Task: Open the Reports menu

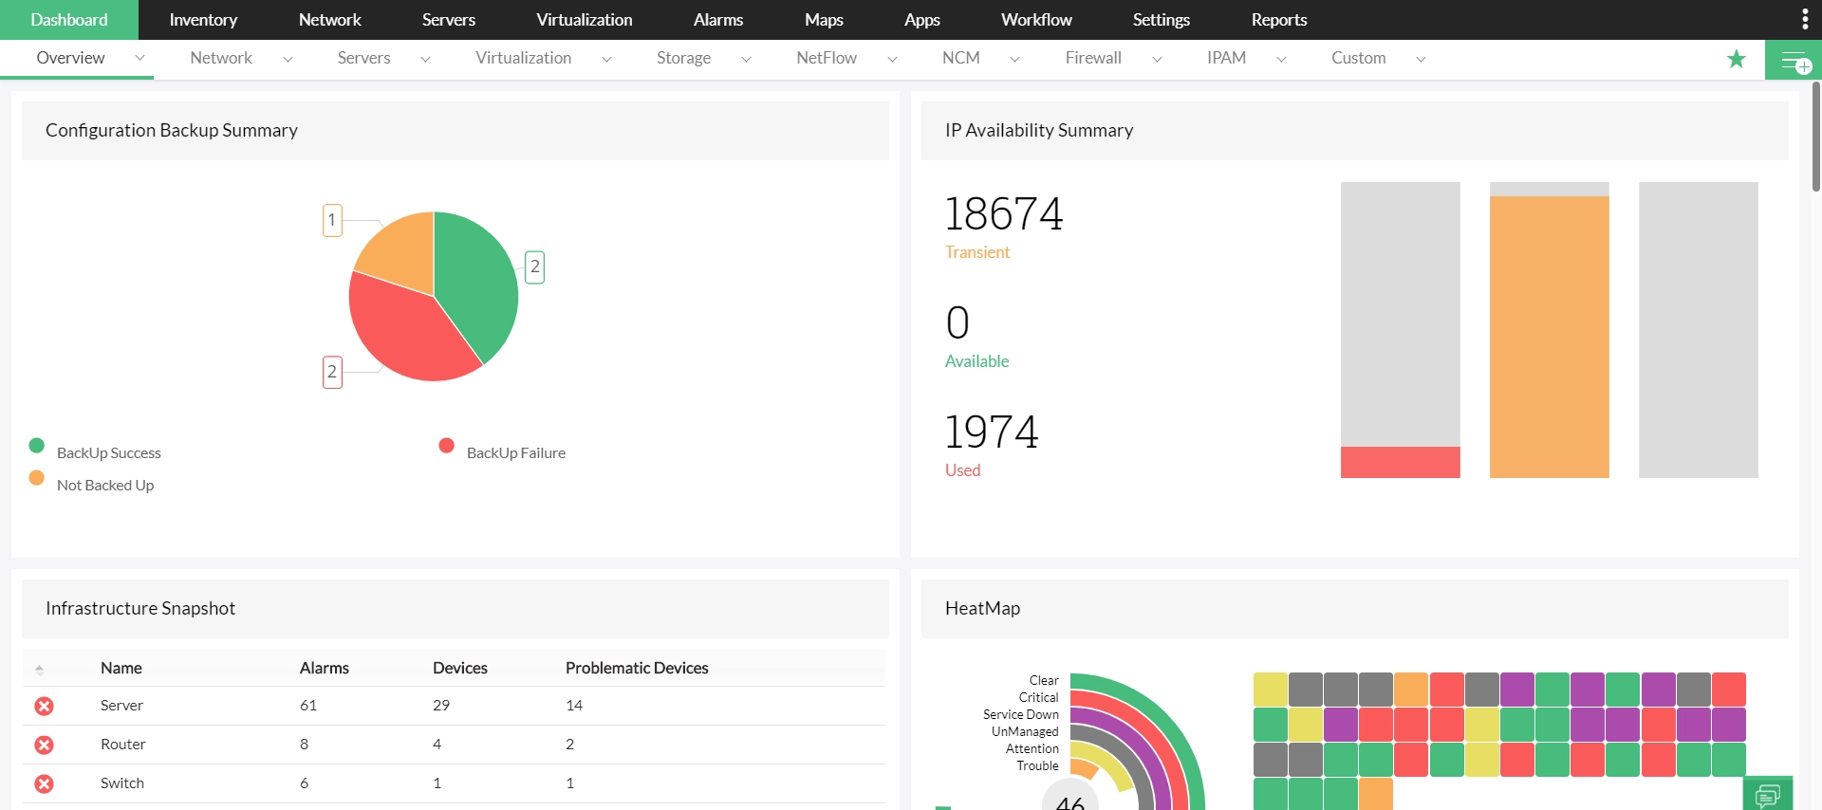Action: (x=1279, y=20)
